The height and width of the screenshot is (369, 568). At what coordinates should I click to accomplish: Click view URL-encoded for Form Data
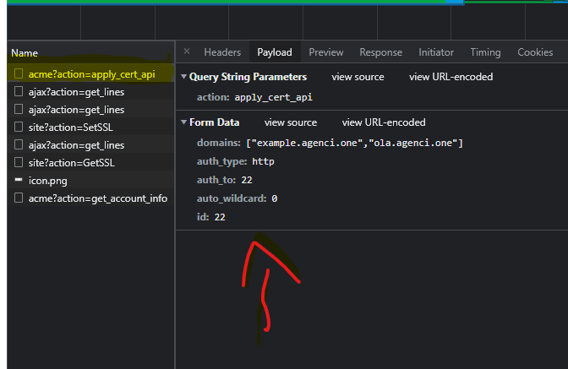pos(384,122)
